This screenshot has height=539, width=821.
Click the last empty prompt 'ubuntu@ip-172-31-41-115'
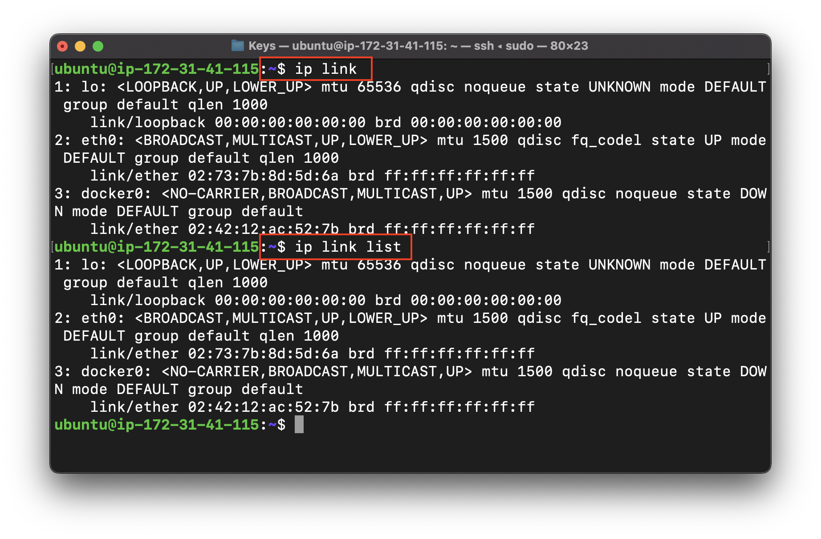157,425
